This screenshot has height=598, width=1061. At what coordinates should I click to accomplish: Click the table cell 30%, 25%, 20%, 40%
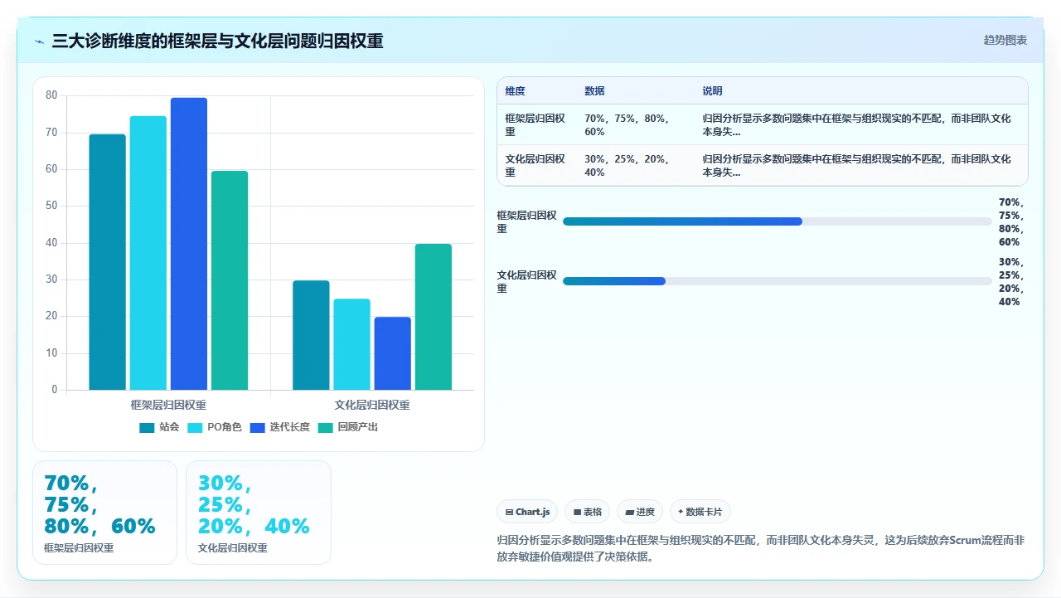[635, 166]
